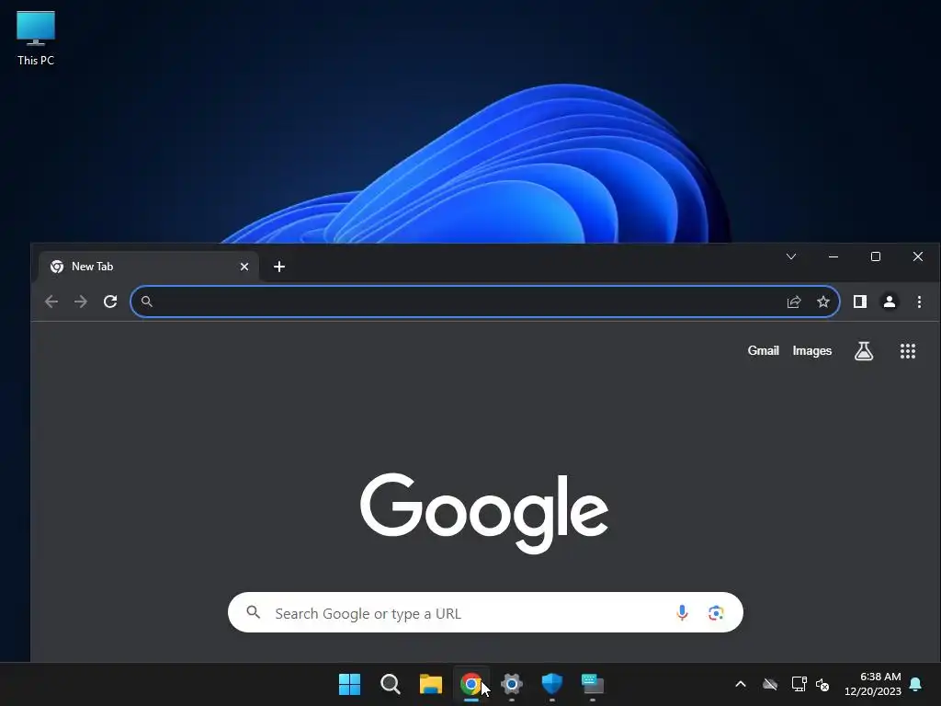Open the Images link

point(812,350)
